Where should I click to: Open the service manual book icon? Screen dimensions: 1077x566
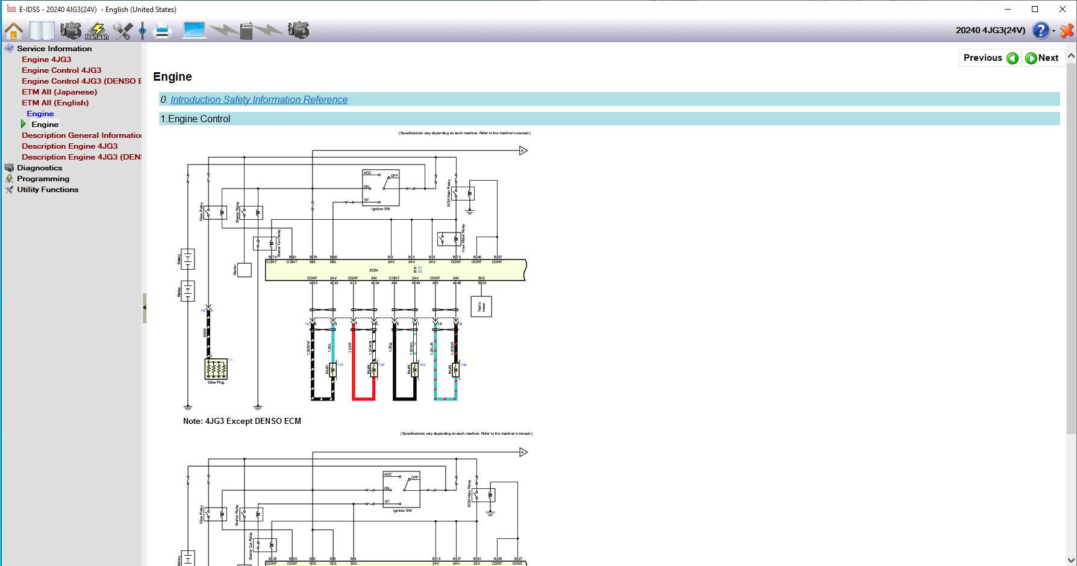42,30
